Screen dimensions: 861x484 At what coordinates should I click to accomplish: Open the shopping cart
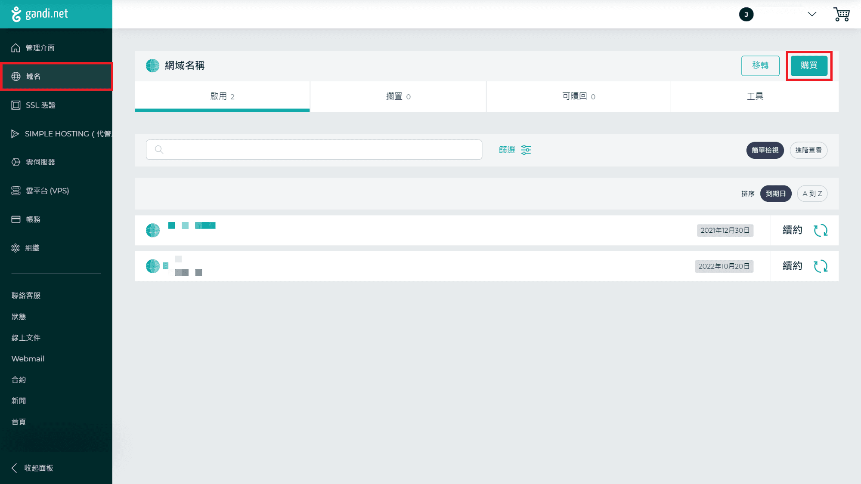click(841, 14)
